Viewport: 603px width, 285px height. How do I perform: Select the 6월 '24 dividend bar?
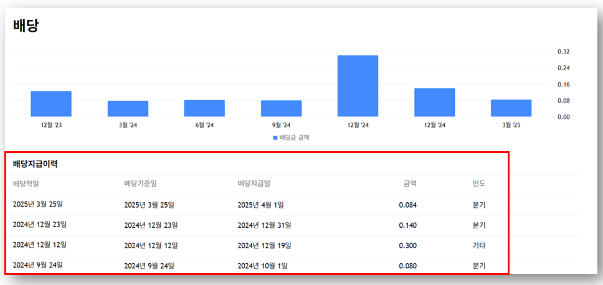(x=204, y=108)
